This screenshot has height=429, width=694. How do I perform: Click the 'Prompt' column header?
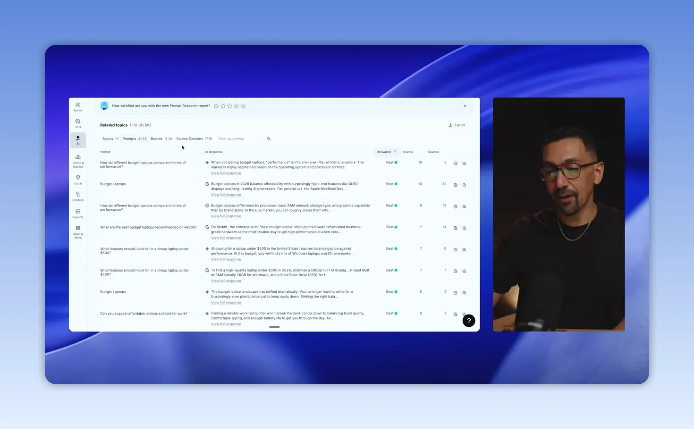pyautogui.click(x=105, y=152)
